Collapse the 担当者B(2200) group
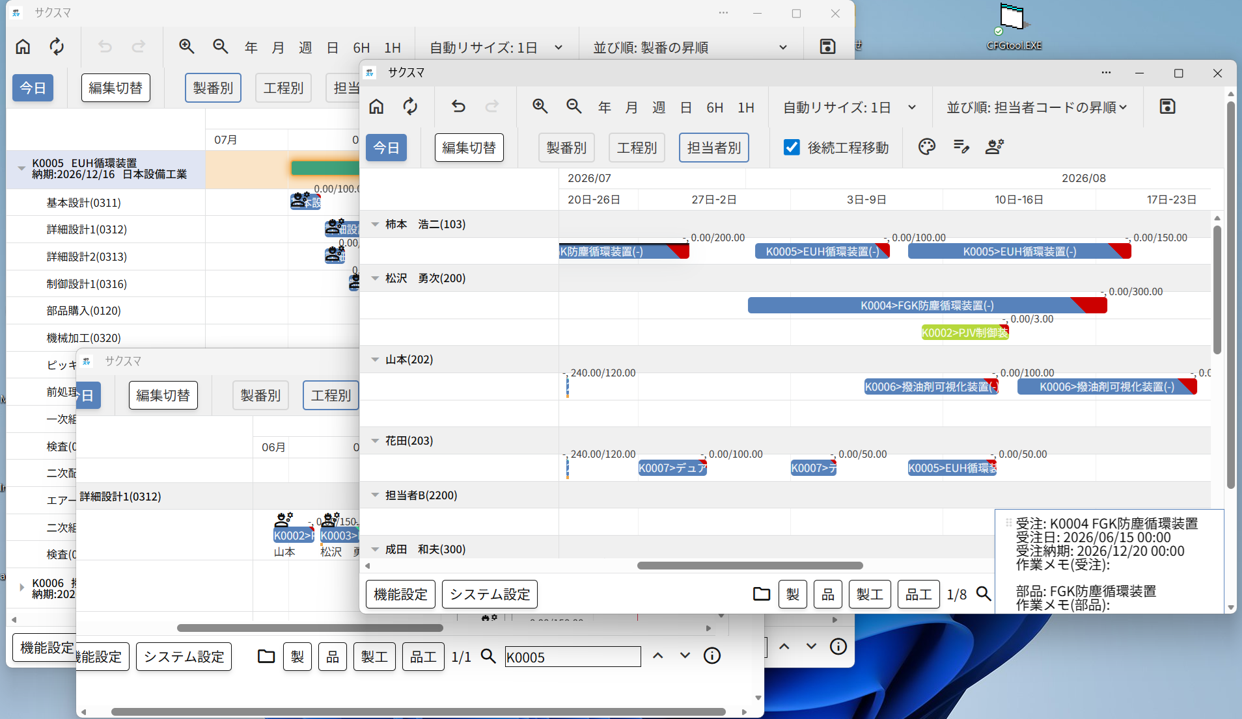1242x719 pixels. 375,495
